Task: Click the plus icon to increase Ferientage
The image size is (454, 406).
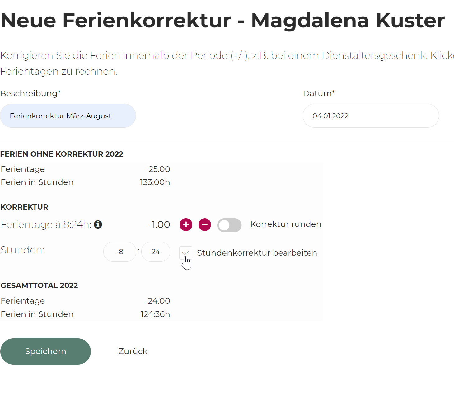Action: click(186, 224)
